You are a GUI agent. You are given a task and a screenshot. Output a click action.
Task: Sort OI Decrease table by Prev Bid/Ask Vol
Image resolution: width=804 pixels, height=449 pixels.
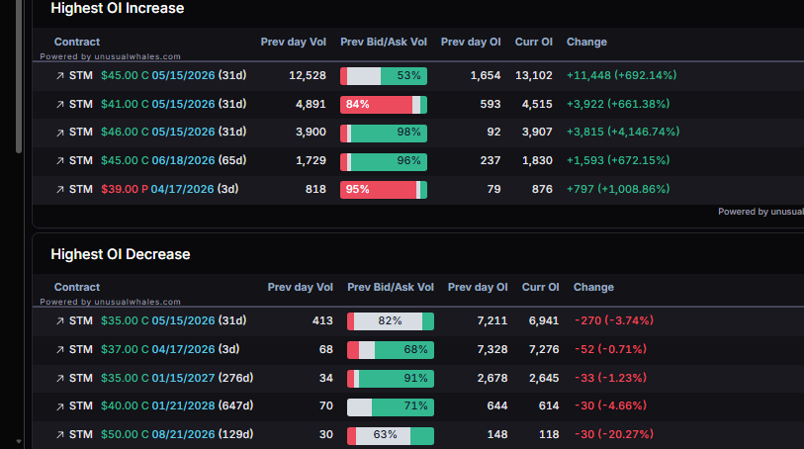(x=391, y=287)
